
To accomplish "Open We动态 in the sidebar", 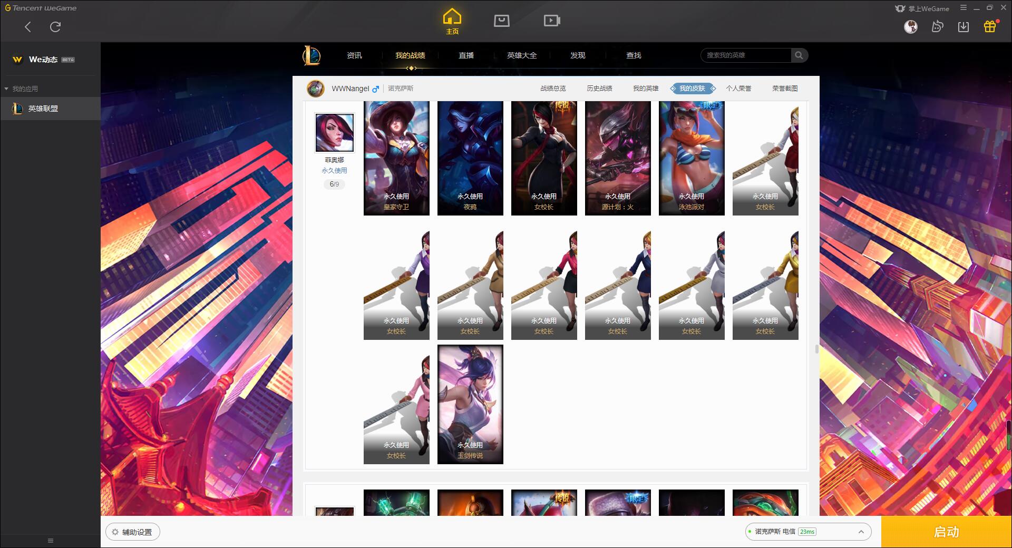I will tap(43, 60).
